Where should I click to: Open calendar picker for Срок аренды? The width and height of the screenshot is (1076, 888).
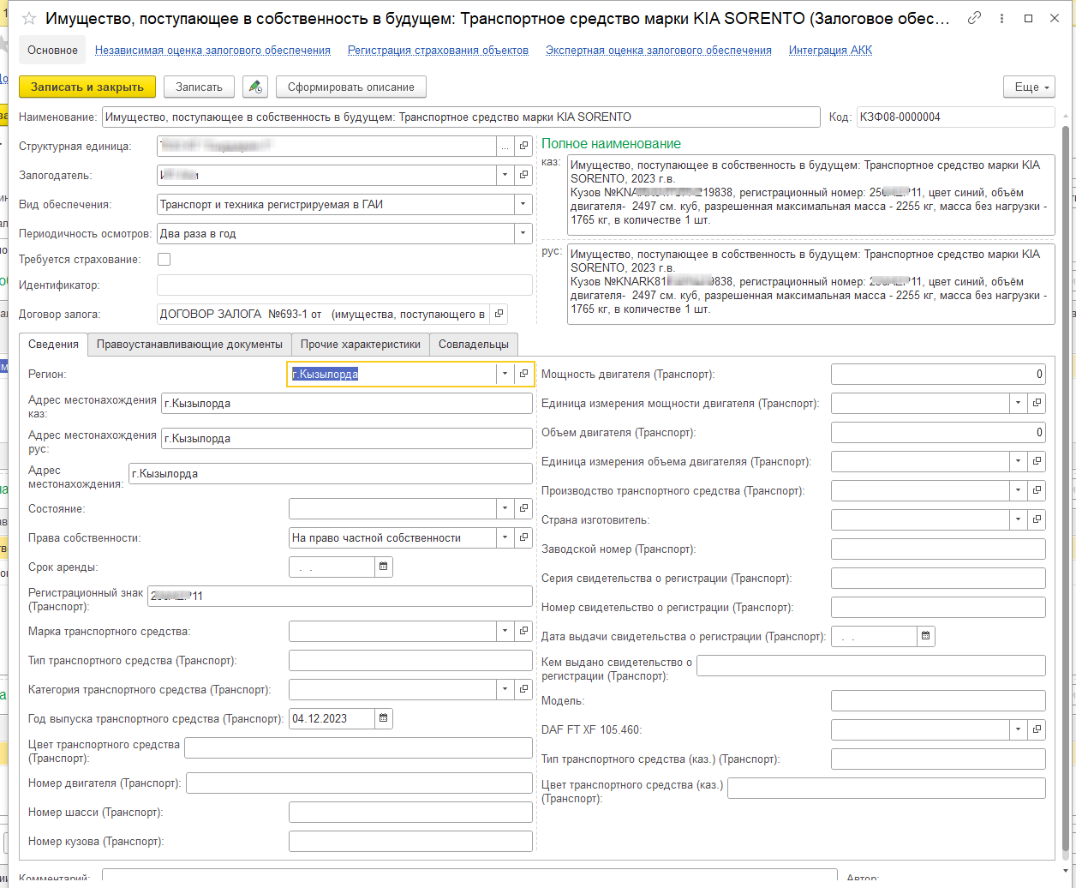tap(384, 567)
